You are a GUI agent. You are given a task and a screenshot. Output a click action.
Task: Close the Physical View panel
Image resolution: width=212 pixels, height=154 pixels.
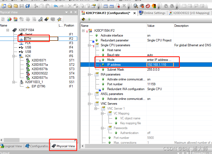76,12
